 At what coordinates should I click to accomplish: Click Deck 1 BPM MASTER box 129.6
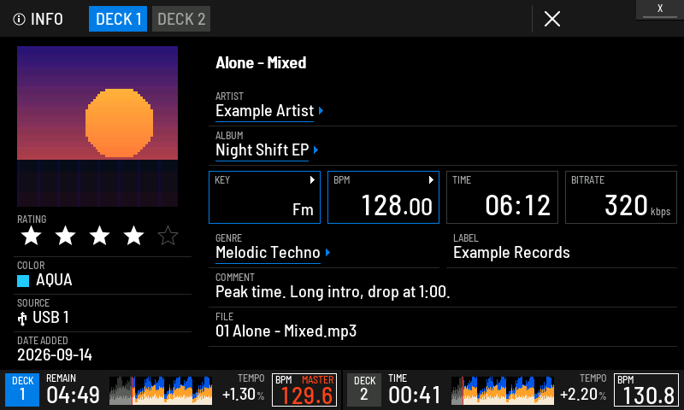(304, 389)
